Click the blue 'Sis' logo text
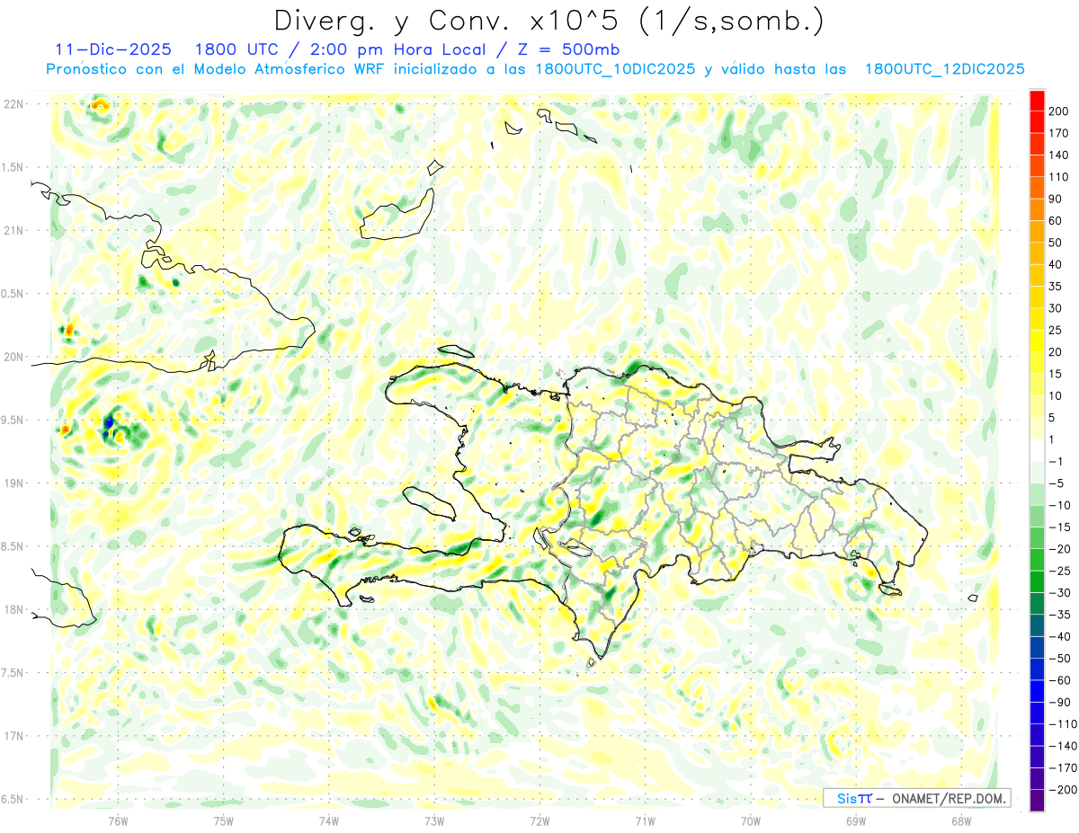 click(848, 798)
